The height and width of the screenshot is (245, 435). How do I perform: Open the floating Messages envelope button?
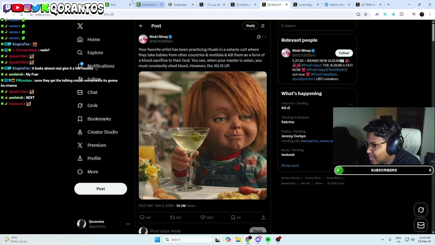tap(421, 225)
